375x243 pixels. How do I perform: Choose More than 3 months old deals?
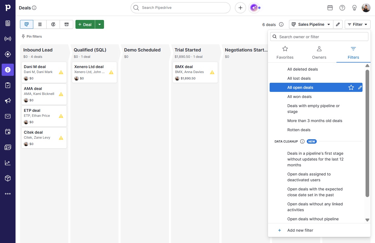click(x=316, y=121)
